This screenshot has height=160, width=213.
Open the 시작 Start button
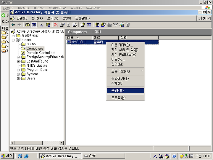click(x=7, y=156)
